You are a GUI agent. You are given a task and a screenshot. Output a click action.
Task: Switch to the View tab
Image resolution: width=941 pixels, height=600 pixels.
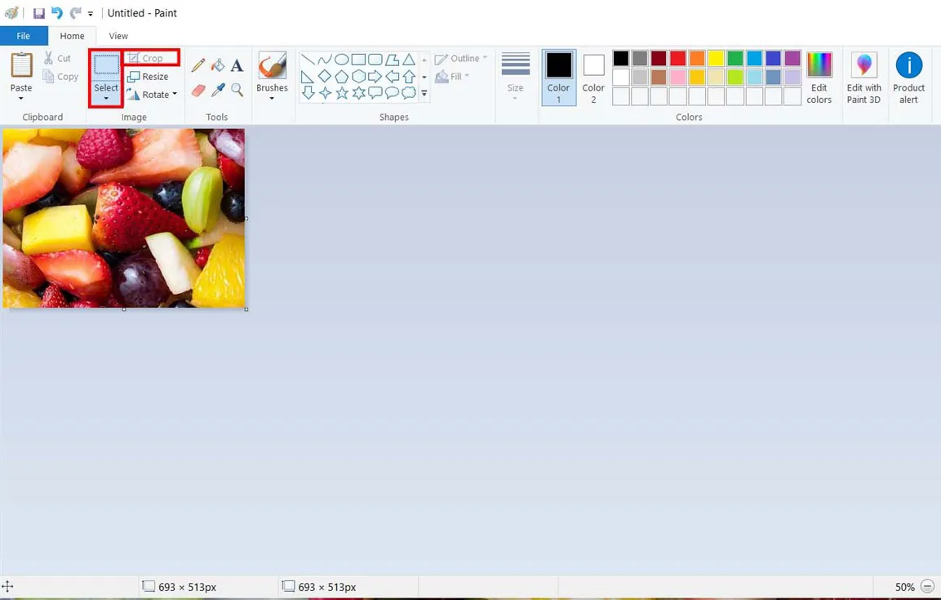[x=118, y=36]
